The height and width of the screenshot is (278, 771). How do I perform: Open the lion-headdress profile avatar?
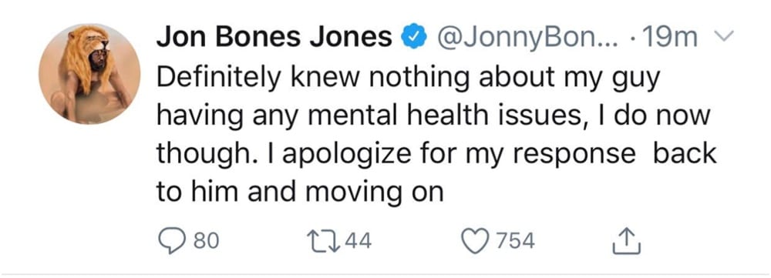(x=89, y=74)
